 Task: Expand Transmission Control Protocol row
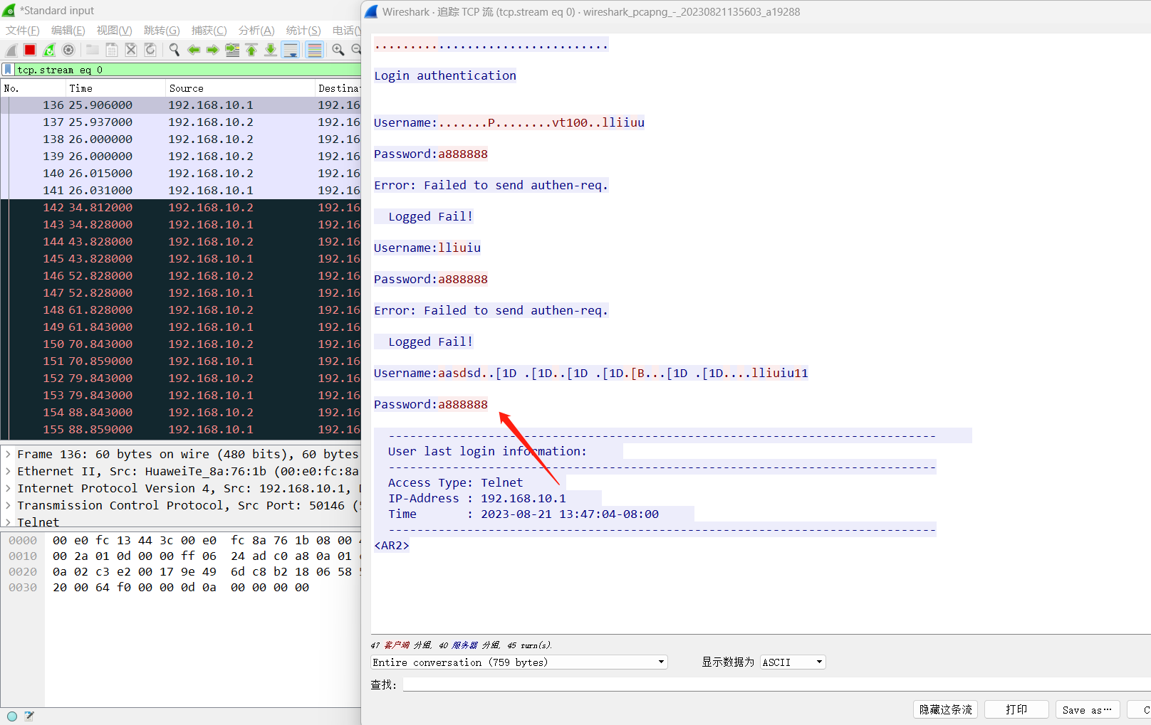(9, 505)
